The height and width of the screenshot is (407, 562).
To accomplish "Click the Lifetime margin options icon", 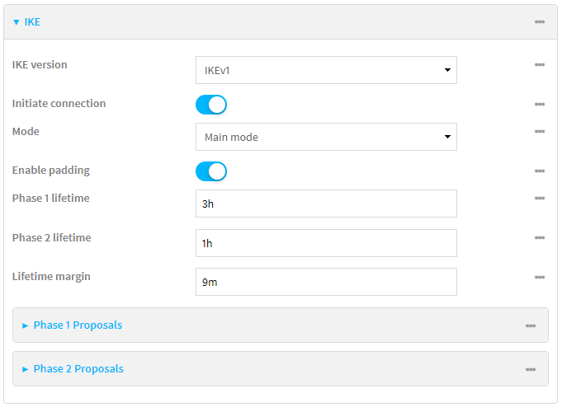I will click(539, 278).
